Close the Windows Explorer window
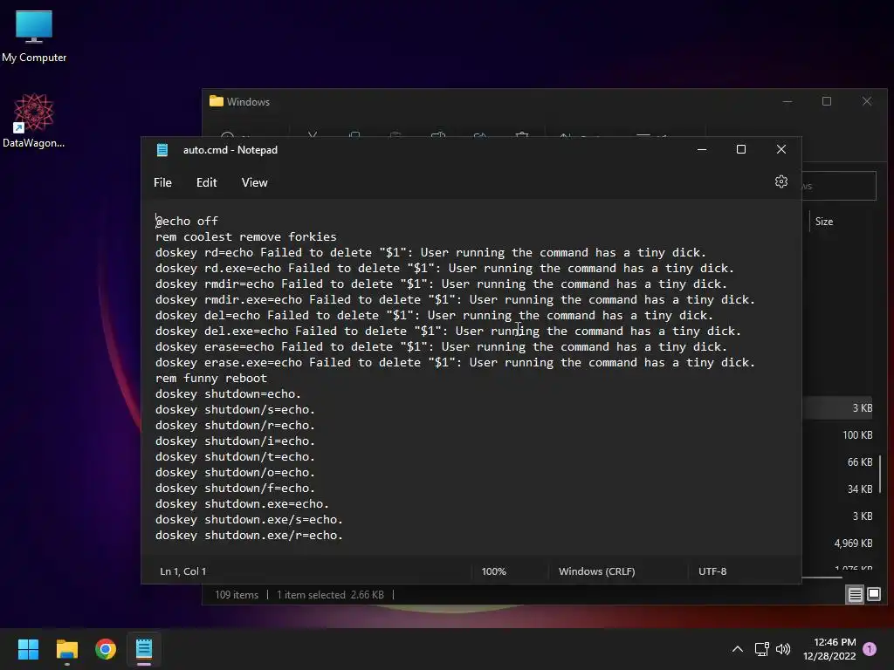Viewport: 894px width, 670px height. (x=867, y=101)
